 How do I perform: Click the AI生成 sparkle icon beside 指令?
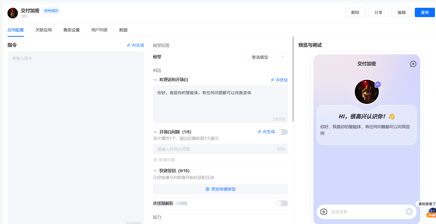point(129,45)
